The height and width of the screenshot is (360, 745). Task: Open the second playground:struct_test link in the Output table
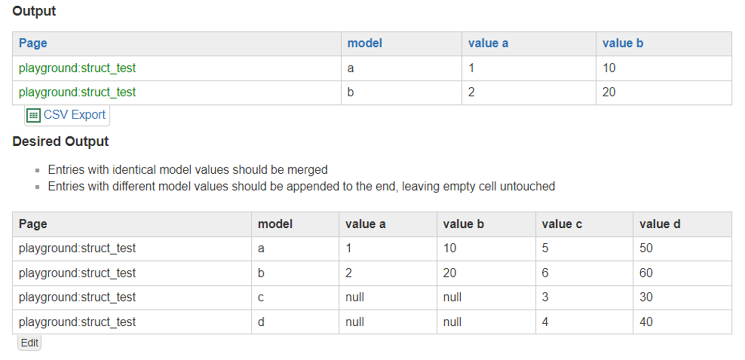(x=77, y=92)
